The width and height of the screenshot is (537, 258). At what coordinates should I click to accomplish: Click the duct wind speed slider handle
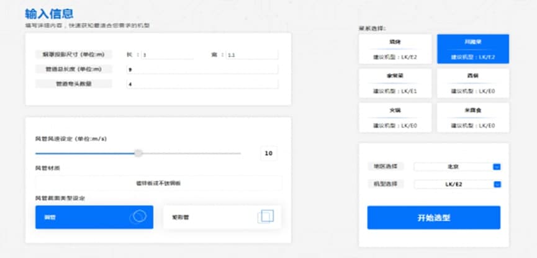point(138,153)
